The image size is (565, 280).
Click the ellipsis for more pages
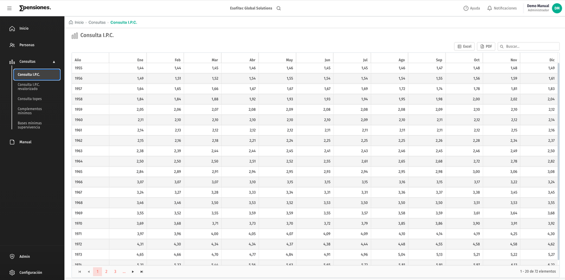click(124, 272)
